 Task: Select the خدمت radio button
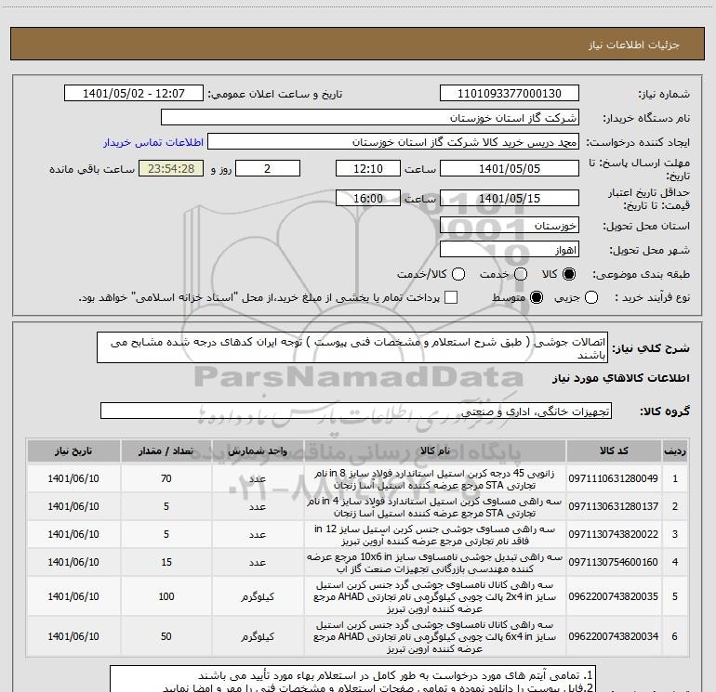click(x=521, y=274)
